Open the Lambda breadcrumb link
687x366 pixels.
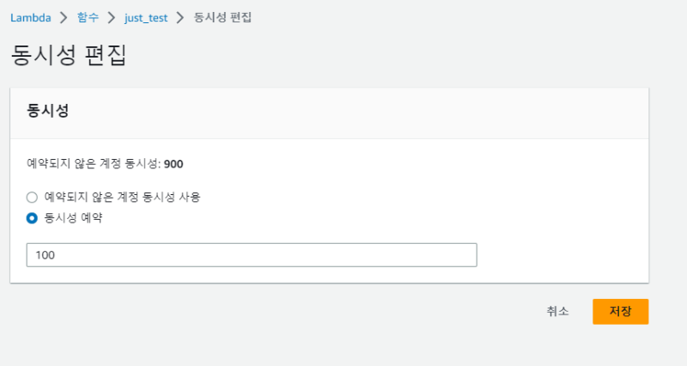pyautogui.click(x=31, y=17)
